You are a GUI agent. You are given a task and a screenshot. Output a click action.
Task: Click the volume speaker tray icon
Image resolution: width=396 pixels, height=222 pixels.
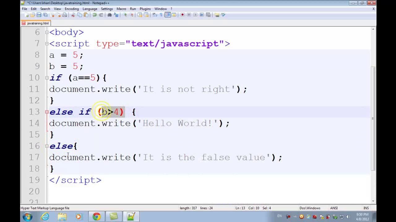pyautogui.click(x=348, y=217)
